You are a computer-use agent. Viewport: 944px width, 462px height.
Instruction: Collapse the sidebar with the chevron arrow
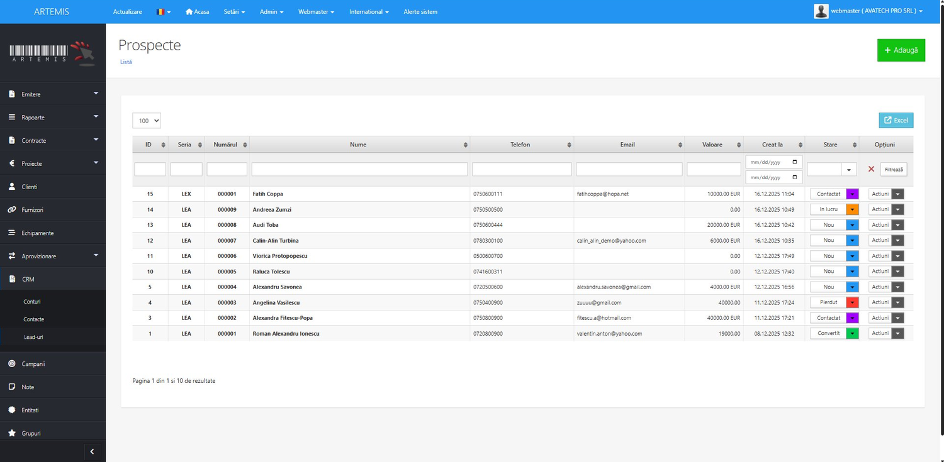click(x=92, y=451)
